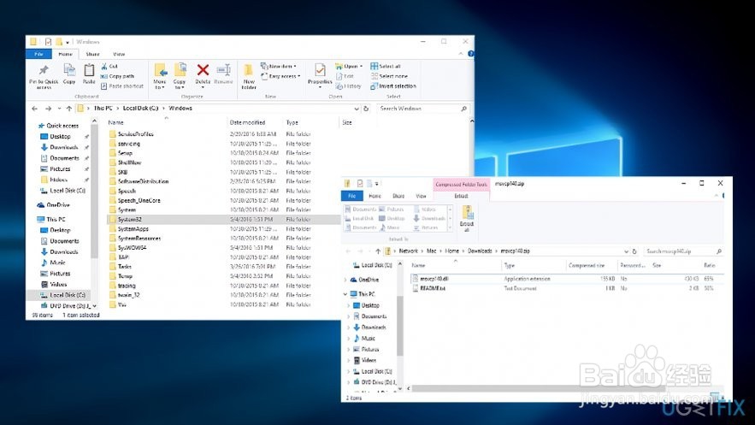This screenshot has height=425, width=755.
Task: Go back with the back arrow in Windows window
Action: coord(35,109)
